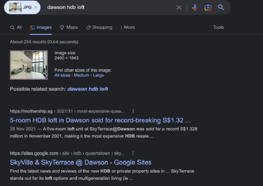Open three-dot menu for sites.google.com result
The width and height of the screenshot is (263, 186).
pos(133,153)
